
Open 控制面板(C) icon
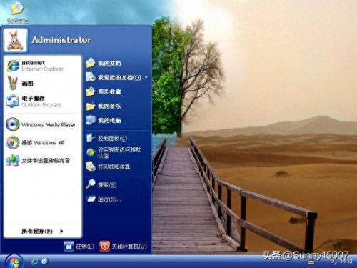91,138
